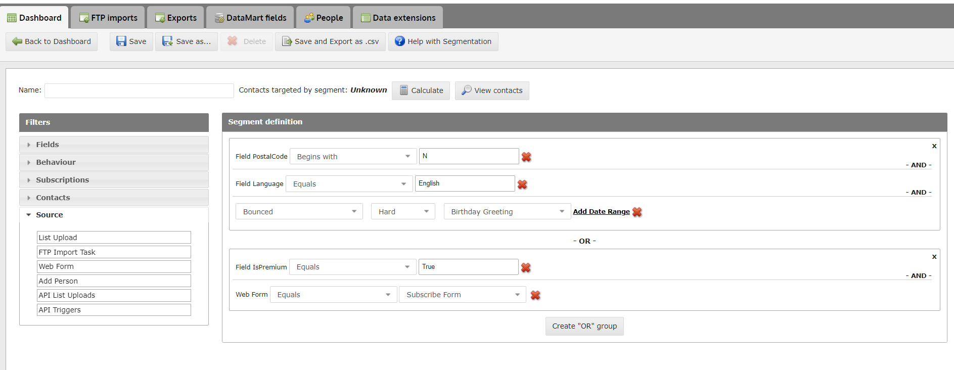Click the Save and Export as .csv button

[x=331, y=41]
